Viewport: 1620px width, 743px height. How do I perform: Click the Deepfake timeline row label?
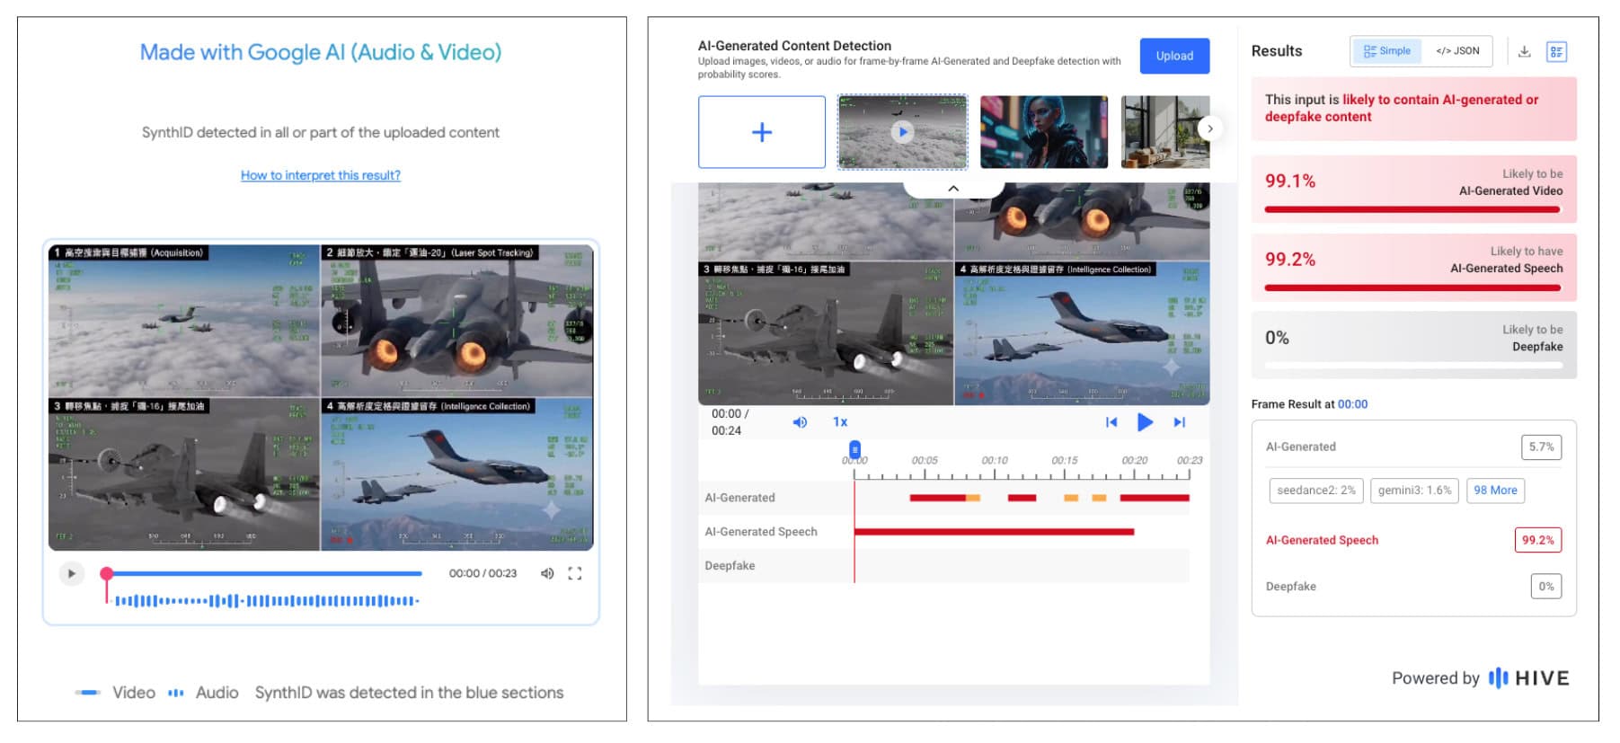pos(730,566)
